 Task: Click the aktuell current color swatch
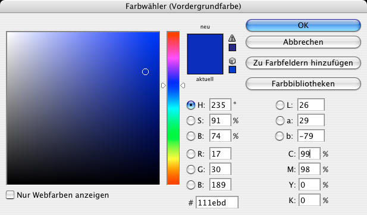[x=205, y=64]
